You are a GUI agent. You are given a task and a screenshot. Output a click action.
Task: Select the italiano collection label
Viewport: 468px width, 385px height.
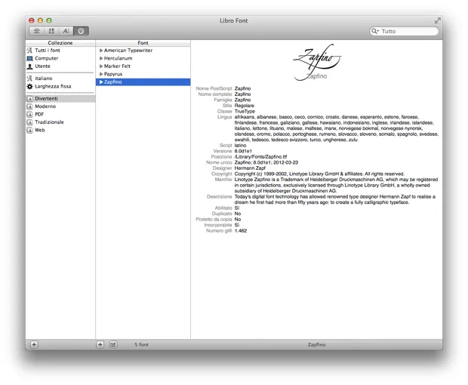click(44, 79)
